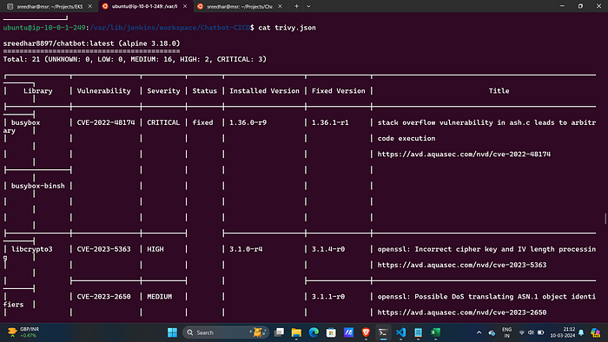Open the Windows Start menu
This screenshot has height=342, width=608.
pos(172,332)
